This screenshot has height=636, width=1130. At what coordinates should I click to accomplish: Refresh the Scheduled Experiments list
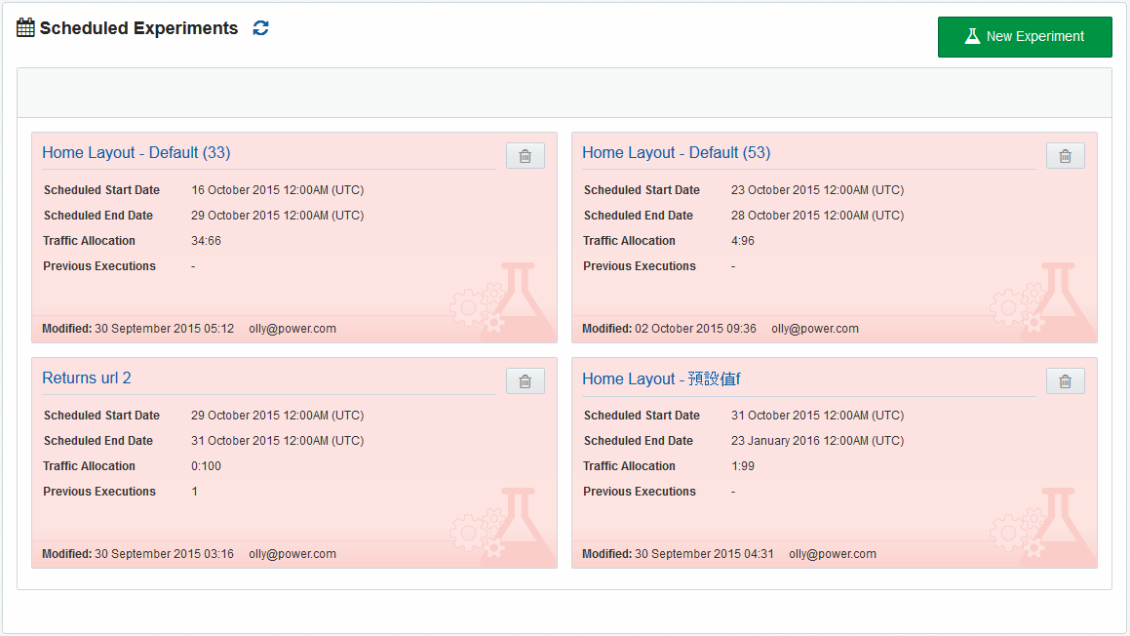pos(261,28)
